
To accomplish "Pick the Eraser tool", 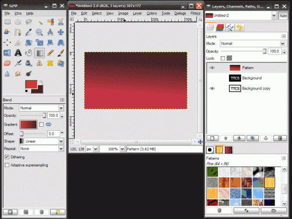I will tap(7, 63).
